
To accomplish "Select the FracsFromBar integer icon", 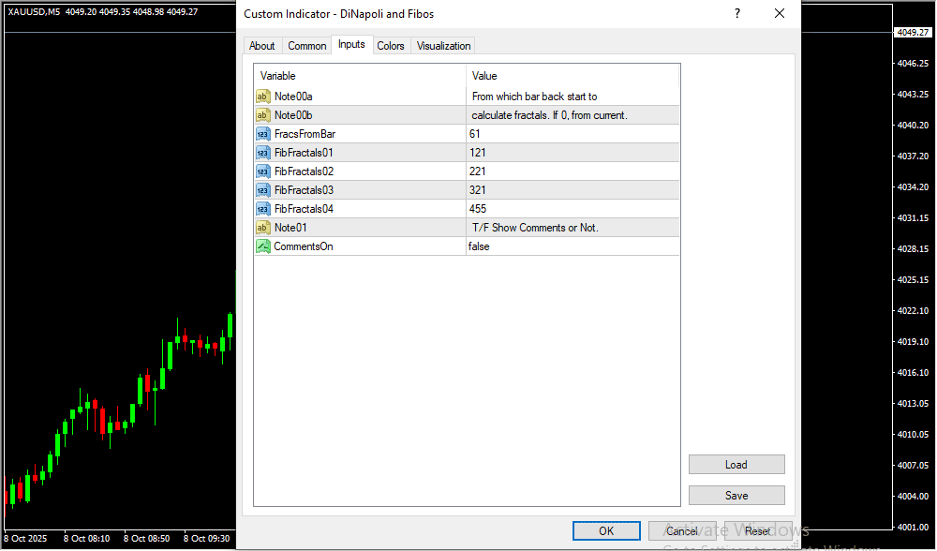I will 263,134.
